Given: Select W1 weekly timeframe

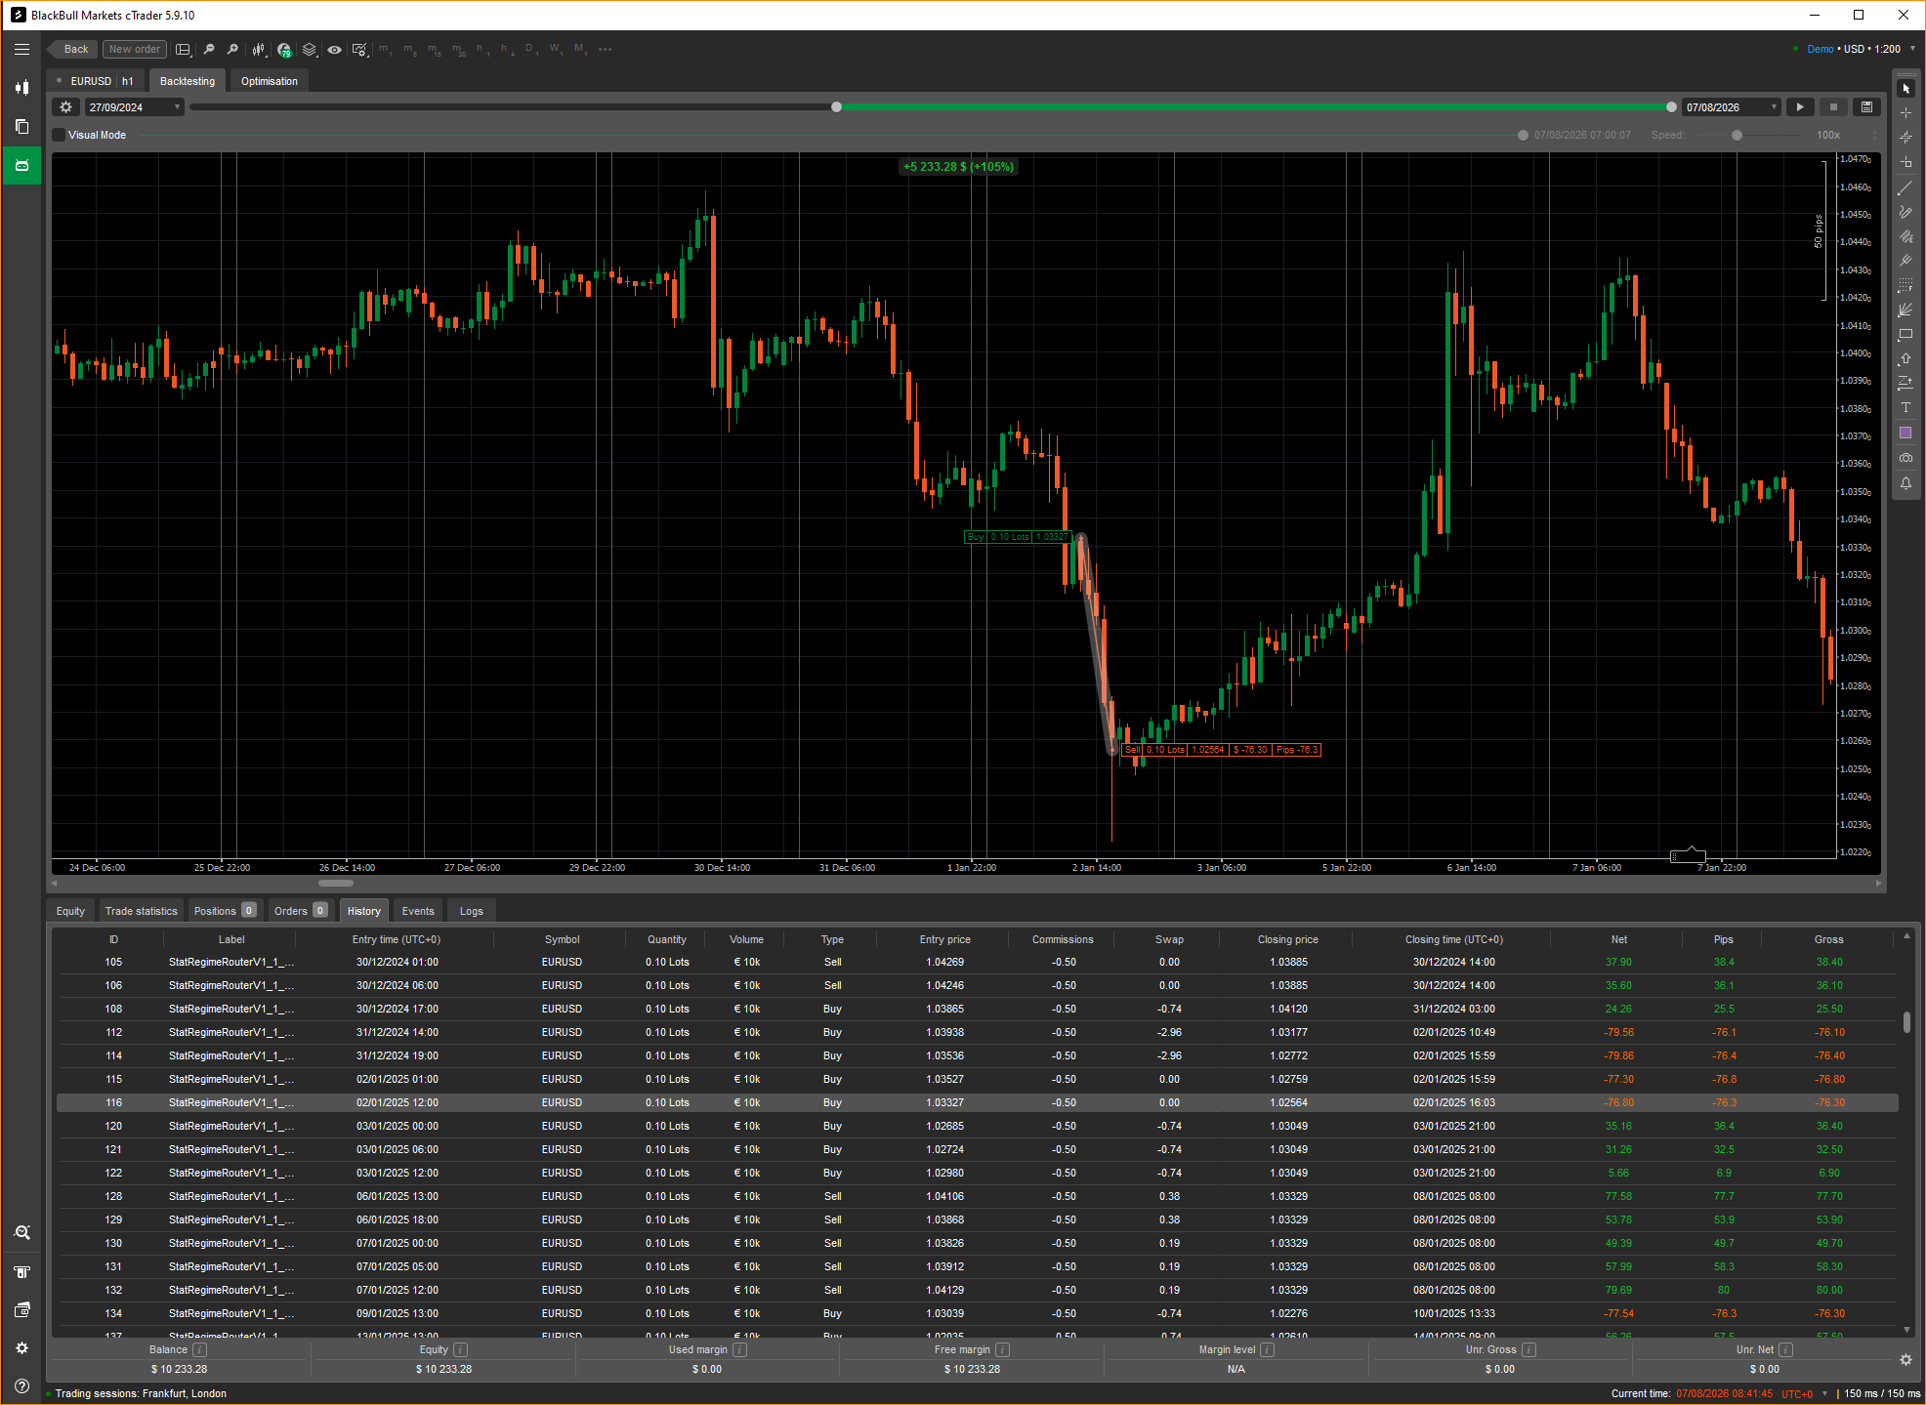Looking at the screenshot, I should 556,49.
